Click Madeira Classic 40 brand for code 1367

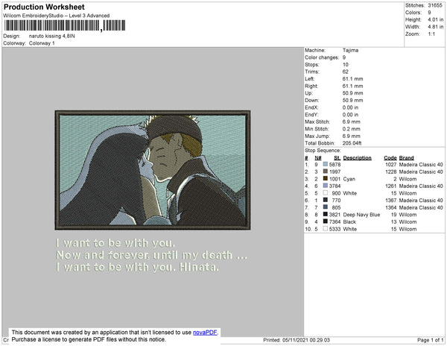click(x=421, y=201)
